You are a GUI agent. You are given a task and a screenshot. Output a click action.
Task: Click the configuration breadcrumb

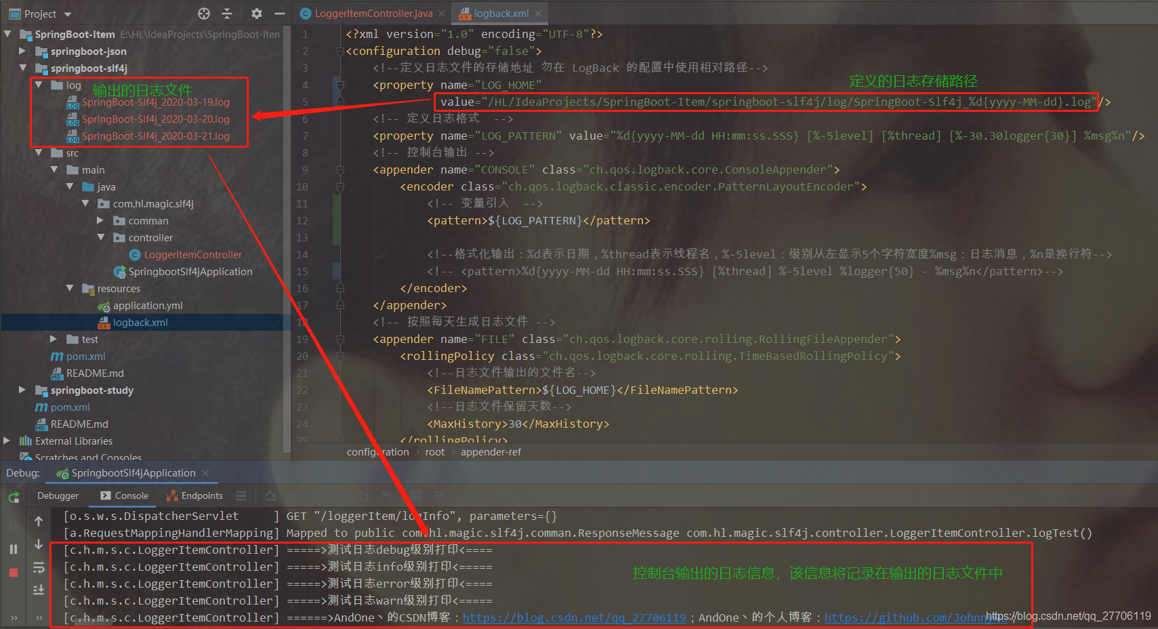378,452
